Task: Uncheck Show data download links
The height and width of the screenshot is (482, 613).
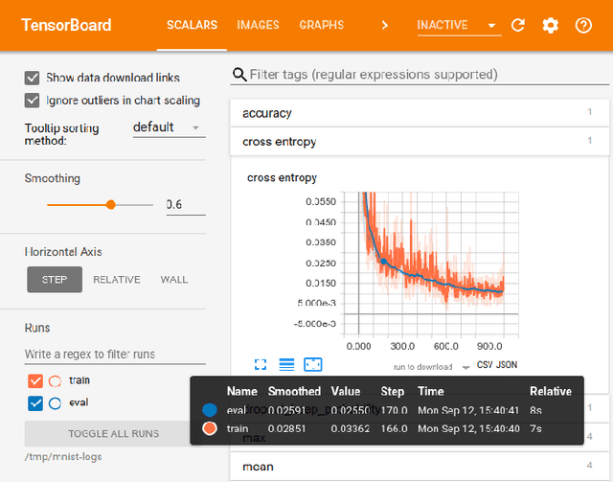Action: (33, 78)
